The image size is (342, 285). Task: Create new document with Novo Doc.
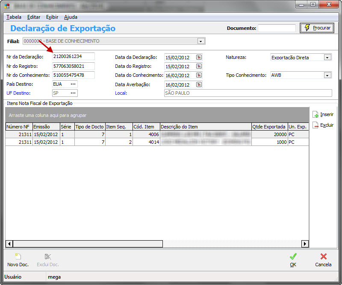18,260
